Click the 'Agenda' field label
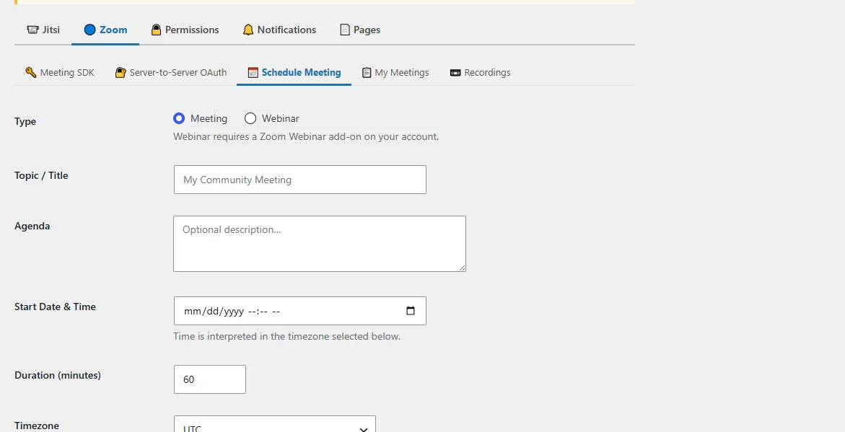Image resolution: width=845 pixels, height=432 pixels. [32, 226]
